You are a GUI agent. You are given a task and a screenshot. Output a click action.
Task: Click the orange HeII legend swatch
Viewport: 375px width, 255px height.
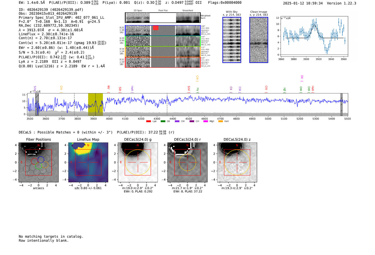click(220, 121)
